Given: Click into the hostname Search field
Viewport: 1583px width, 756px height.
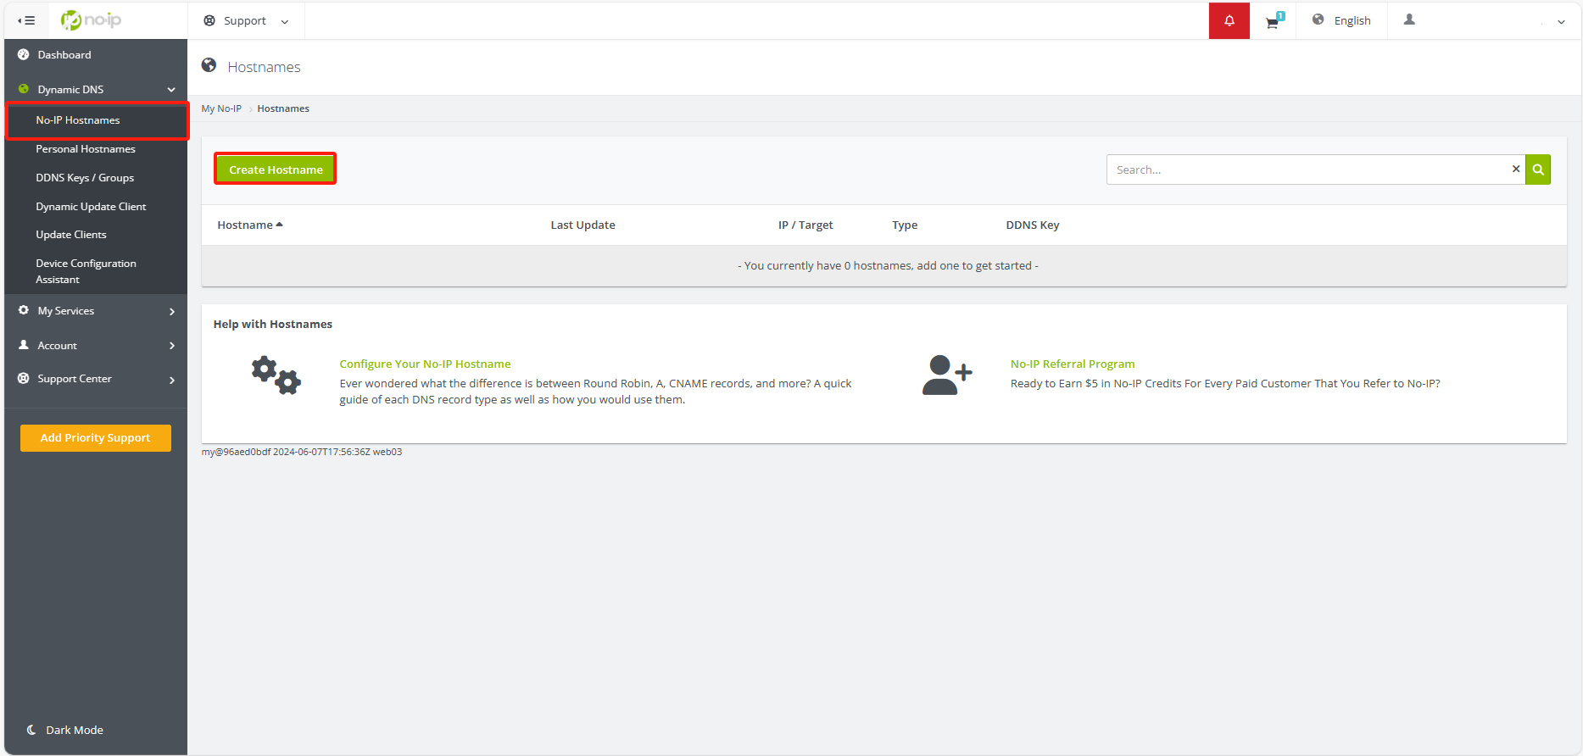Looking at the screenshot, I should coord(1306,170).
